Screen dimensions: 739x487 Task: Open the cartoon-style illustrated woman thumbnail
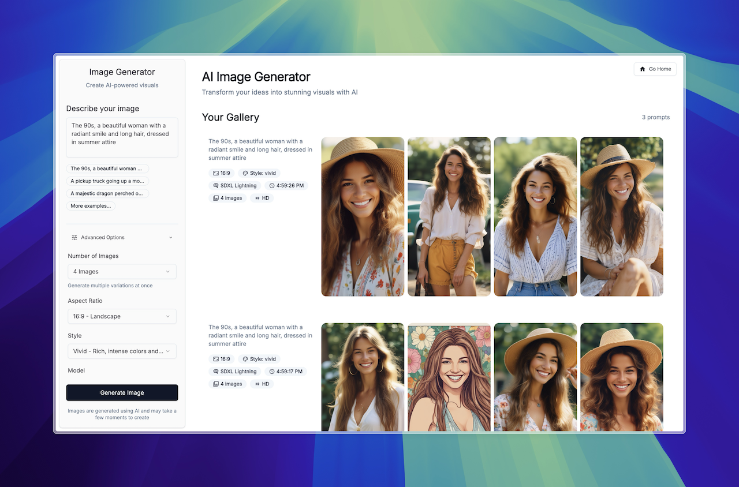tap(449, 377)
